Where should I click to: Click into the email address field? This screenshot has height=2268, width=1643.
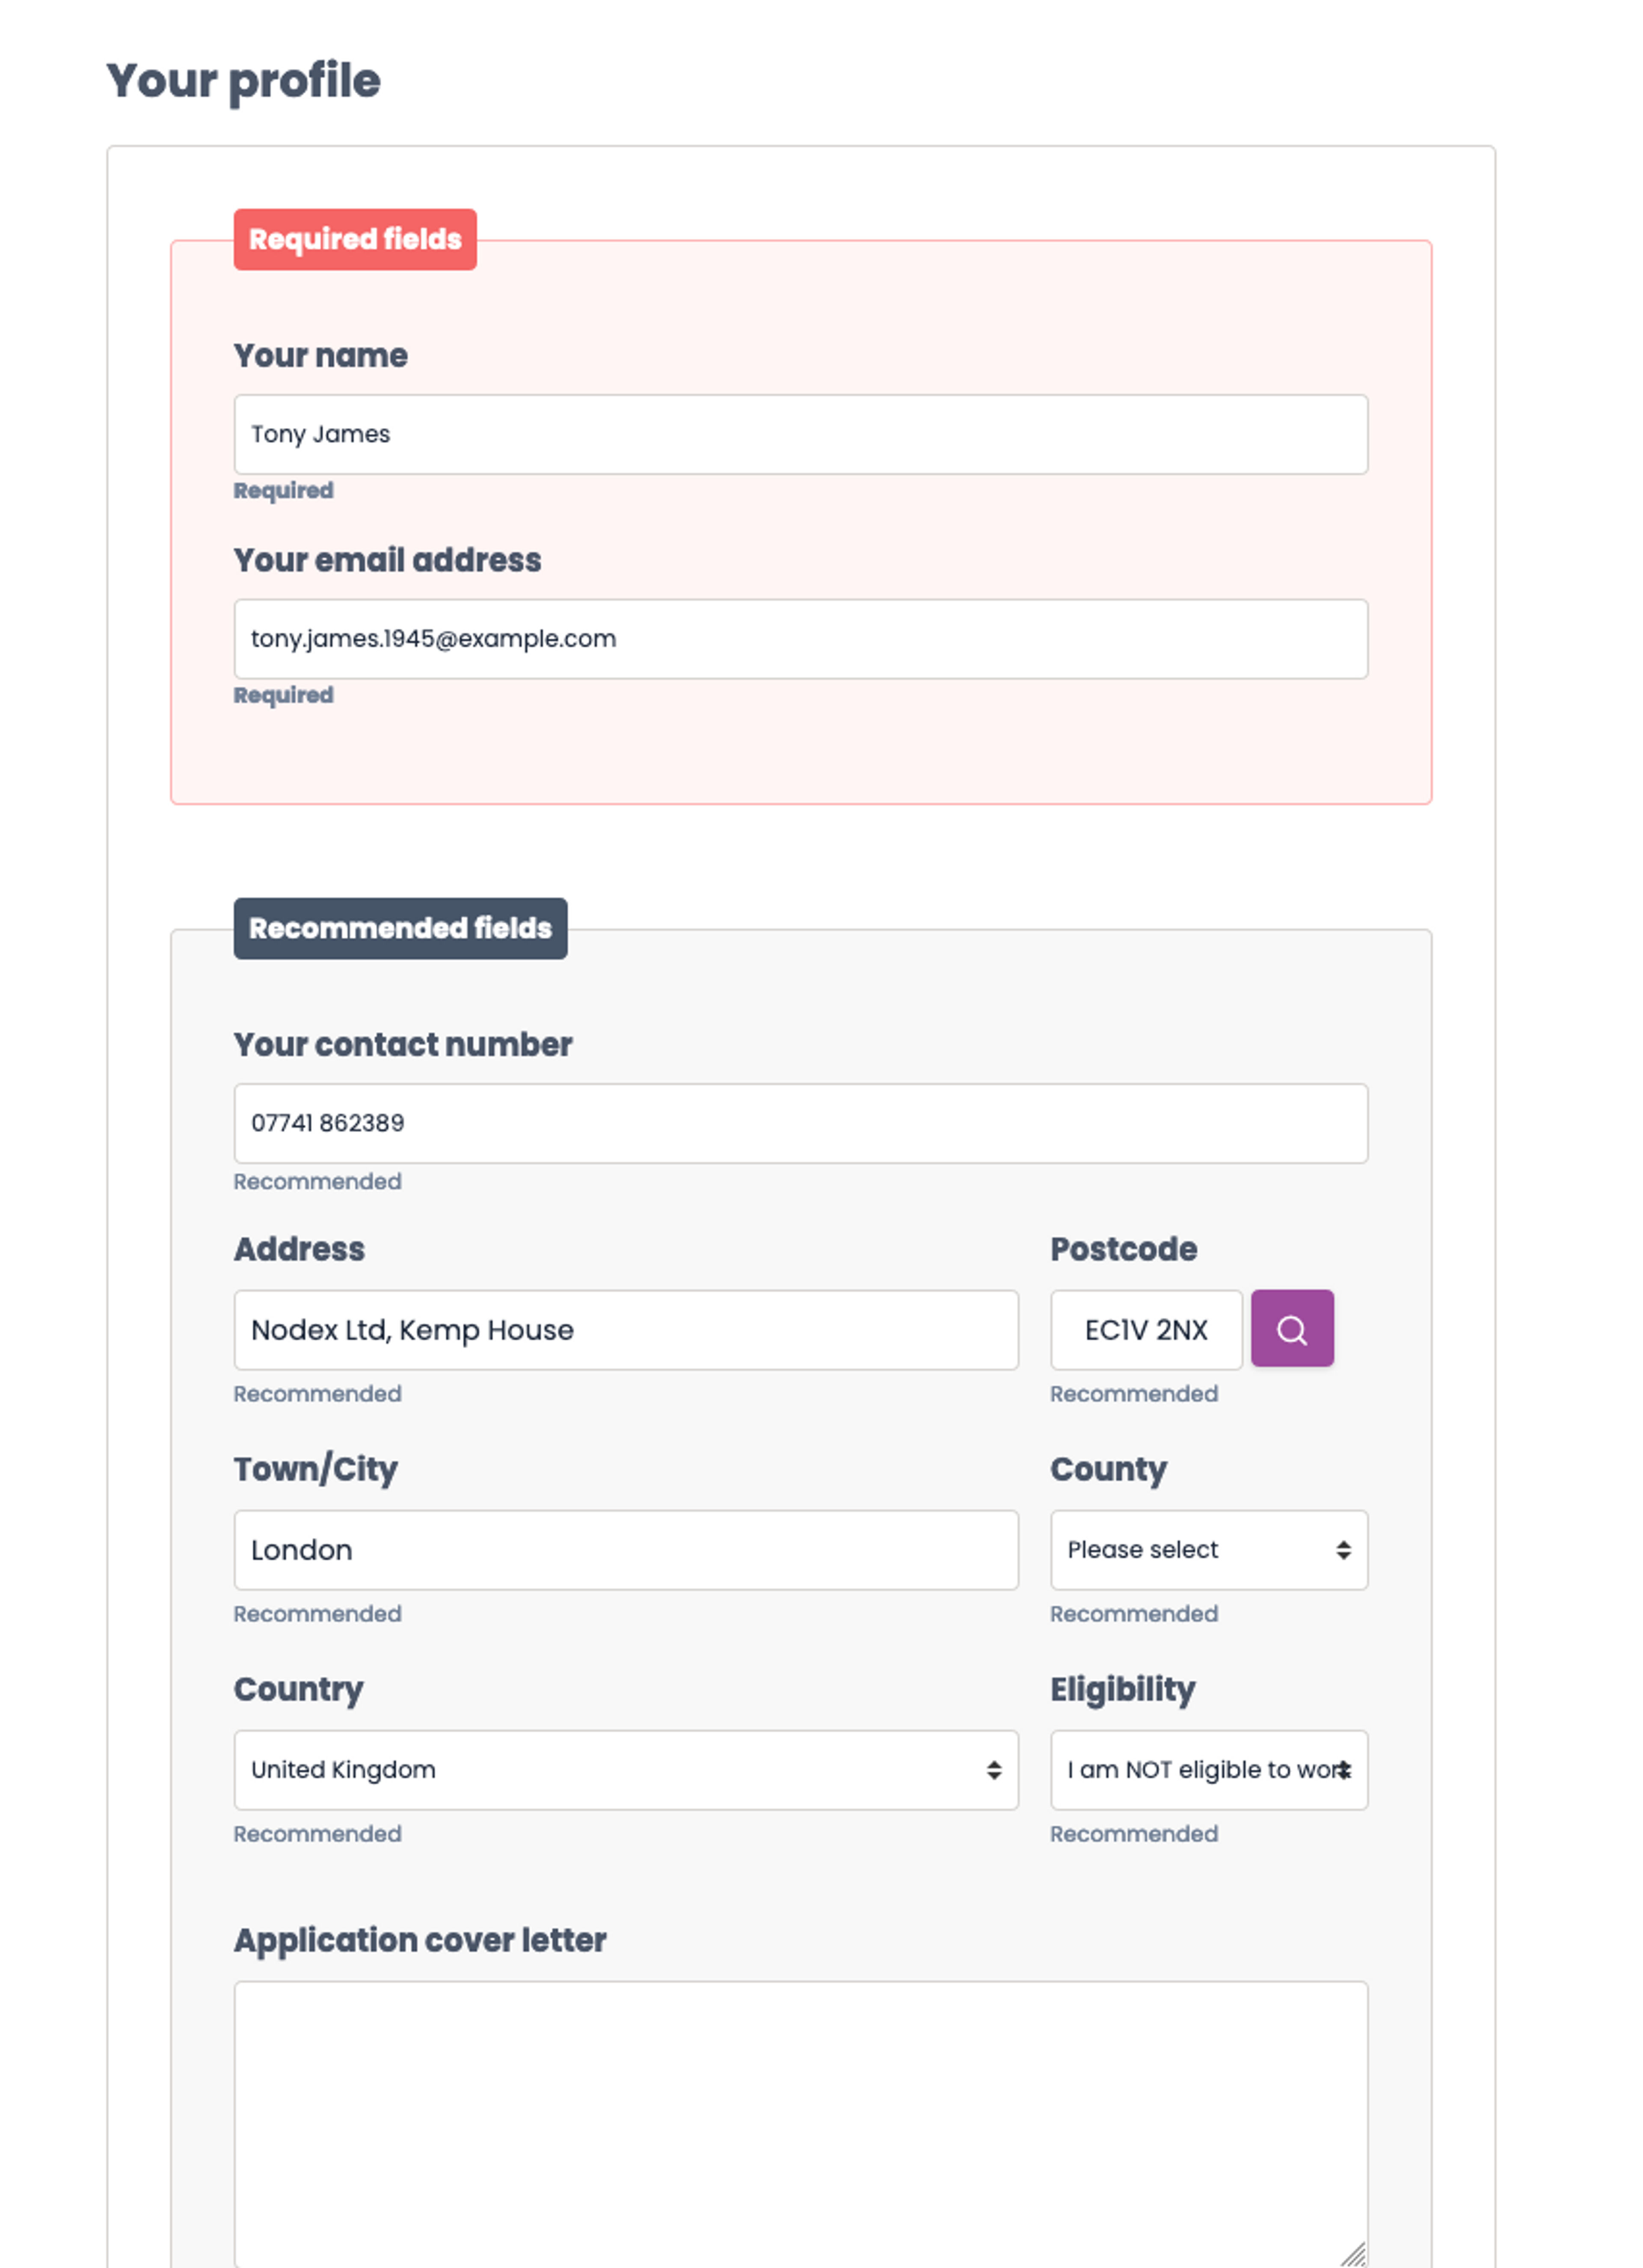pos(800,639)
